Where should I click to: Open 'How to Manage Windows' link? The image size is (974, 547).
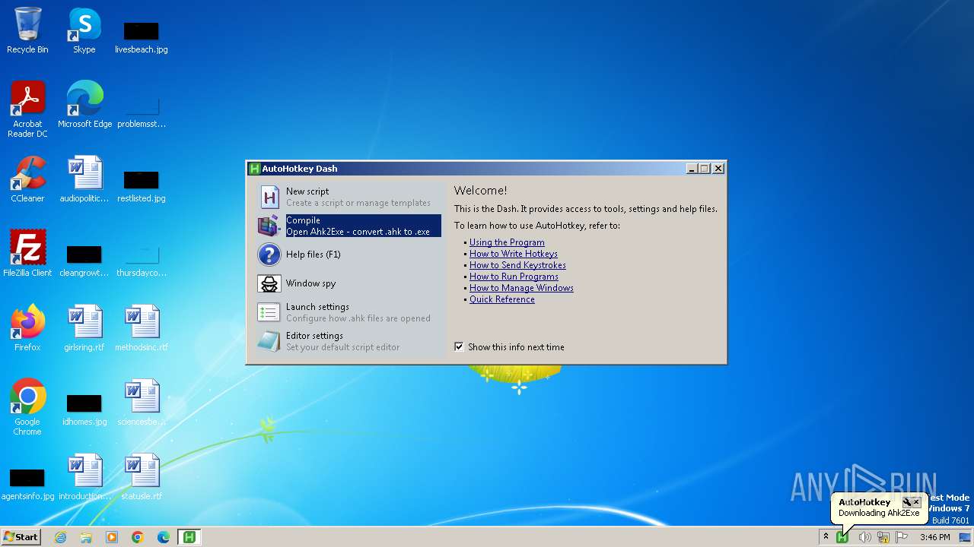pos(521,288)
